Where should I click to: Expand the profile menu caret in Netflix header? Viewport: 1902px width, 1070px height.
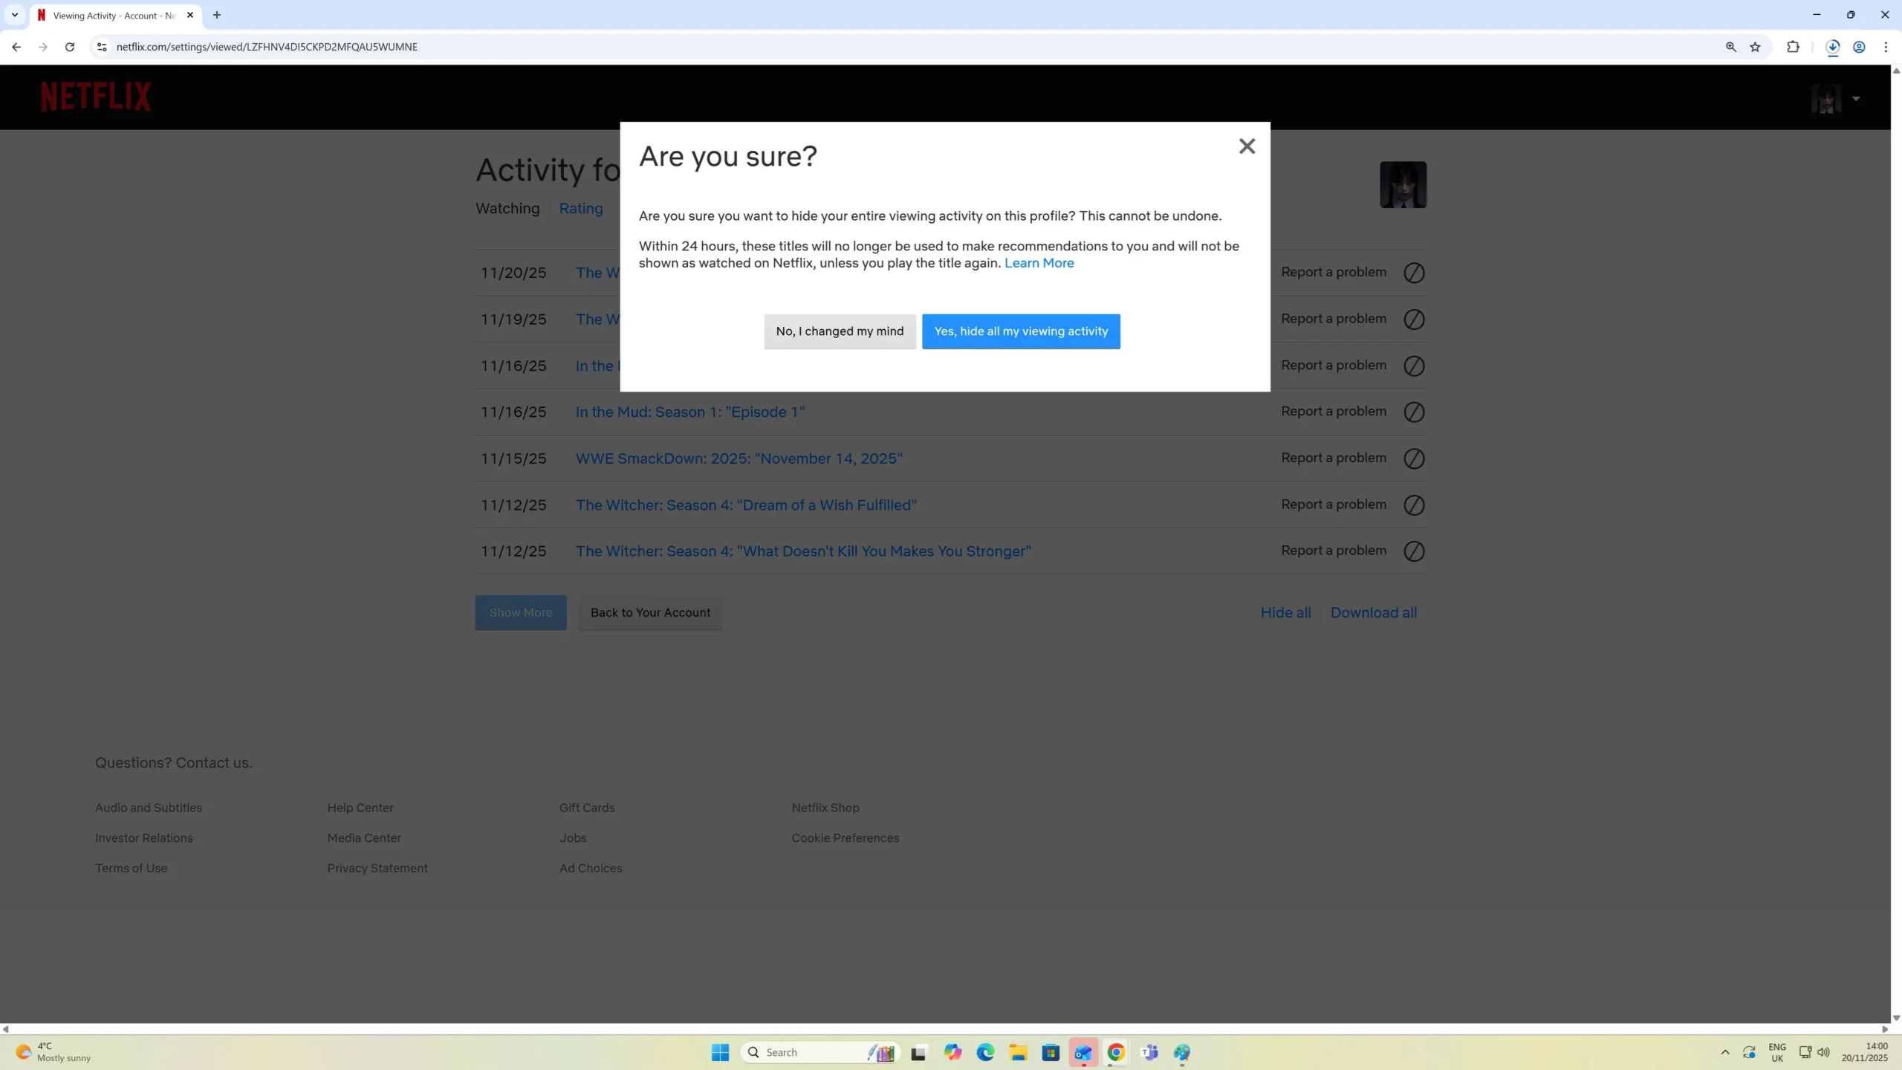click(1856, 99)
